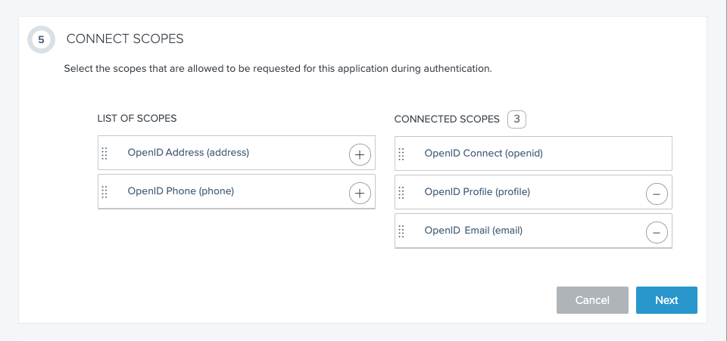This screenshot has width=727, height=341.
Task: Click drag handle of OpenID Email row
Action: click(401, 231)
